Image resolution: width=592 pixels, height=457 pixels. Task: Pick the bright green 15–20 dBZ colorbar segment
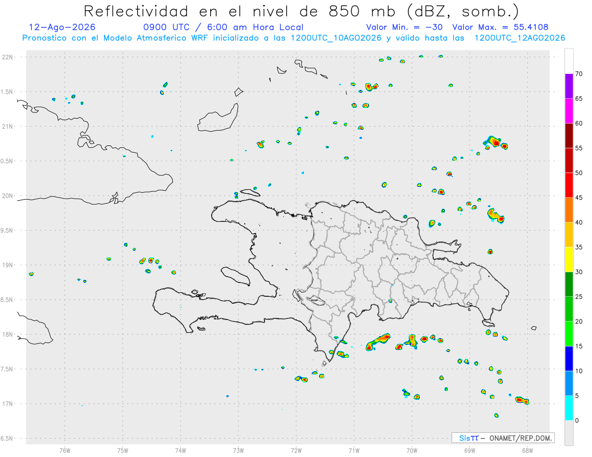coord(569,334)
